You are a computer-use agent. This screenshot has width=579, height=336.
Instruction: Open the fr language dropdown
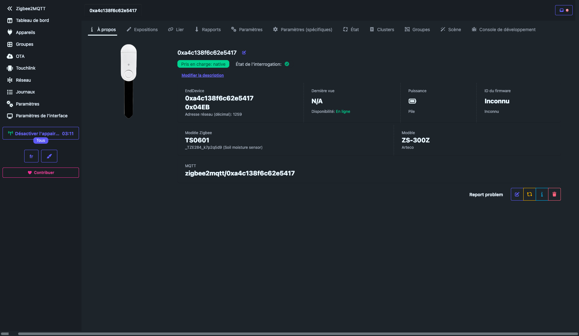click(x=31, y=156)
